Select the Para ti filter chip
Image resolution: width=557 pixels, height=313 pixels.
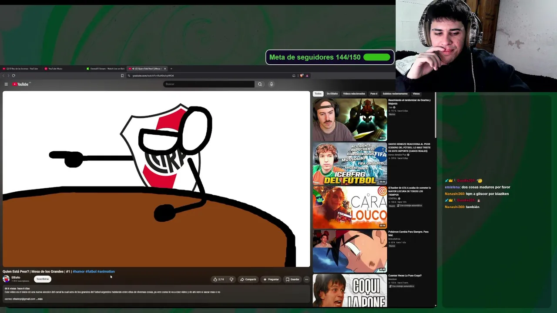pos(374,94)
